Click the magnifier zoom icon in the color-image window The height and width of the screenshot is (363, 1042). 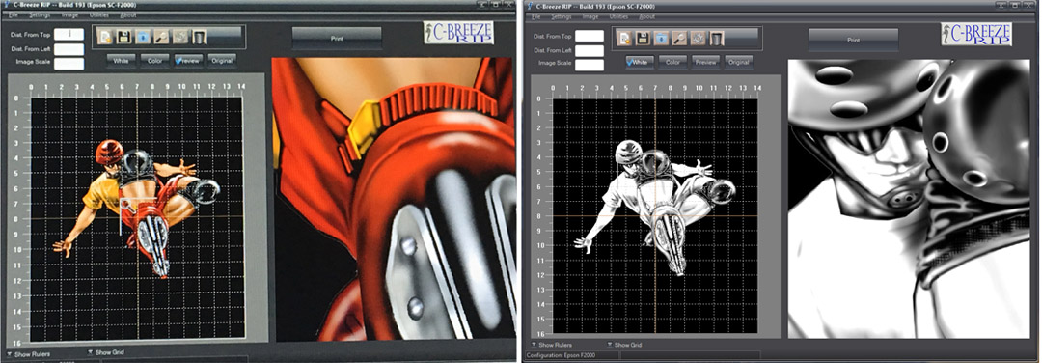tap(161, 37)
